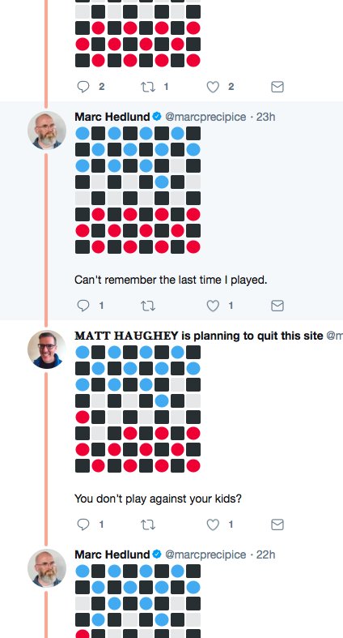Message Matt Haughey's tweet with envelope icon
Viewport: 343px width, 638px height.
point(277,525)
